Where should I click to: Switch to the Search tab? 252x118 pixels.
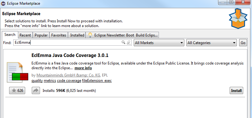pos(10,35)
